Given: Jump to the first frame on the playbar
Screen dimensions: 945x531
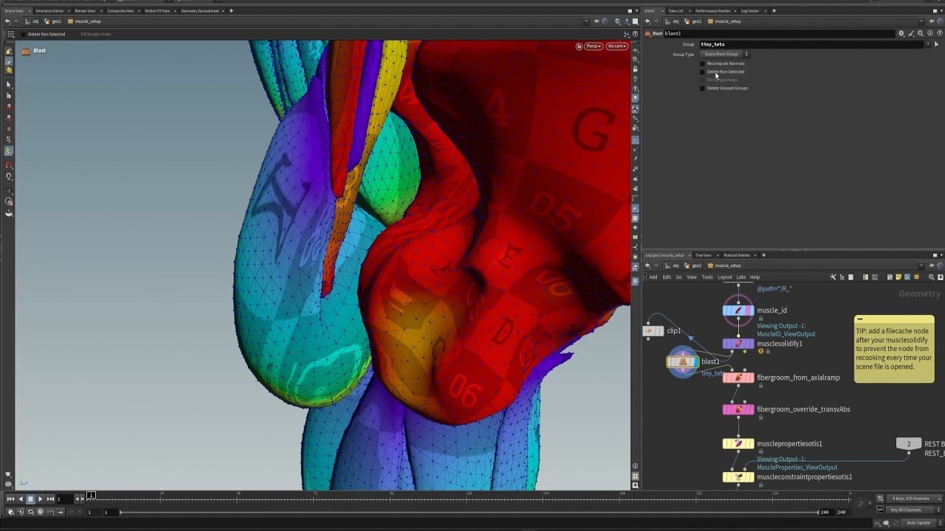Looking at the screenshot, I should pos(10,499).
